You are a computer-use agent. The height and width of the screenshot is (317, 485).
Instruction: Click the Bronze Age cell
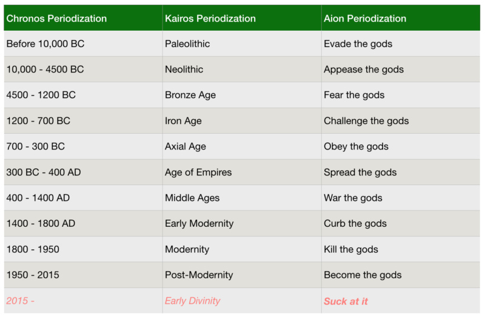pyautogui.click(x=190, y=96)
